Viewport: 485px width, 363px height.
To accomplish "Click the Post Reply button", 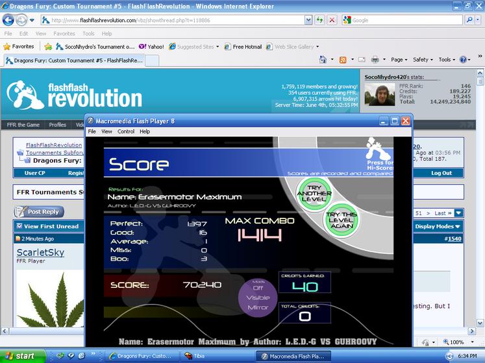I will point(39,211).
